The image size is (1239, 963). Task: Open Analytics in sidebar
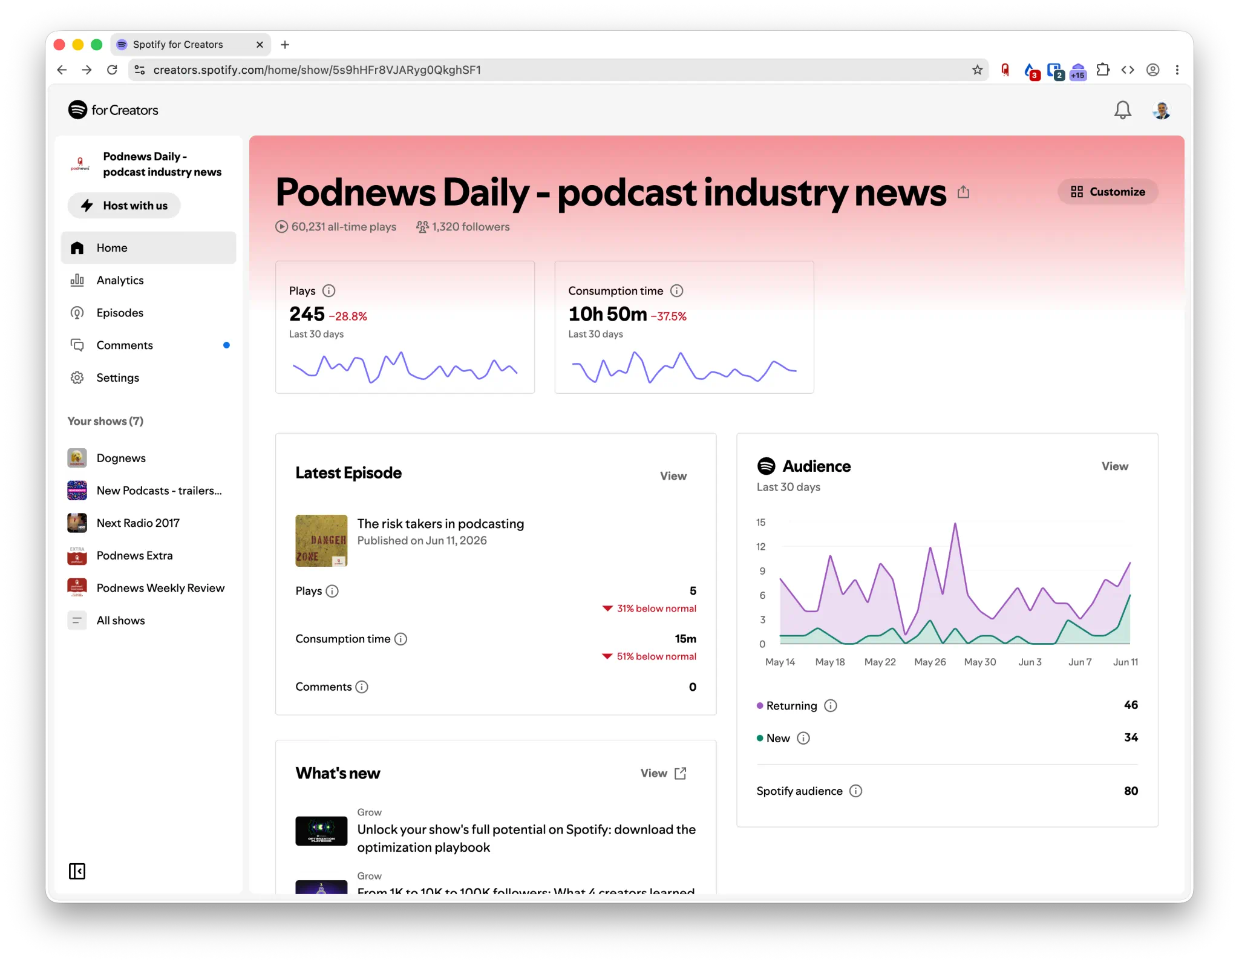coord(148,280)
